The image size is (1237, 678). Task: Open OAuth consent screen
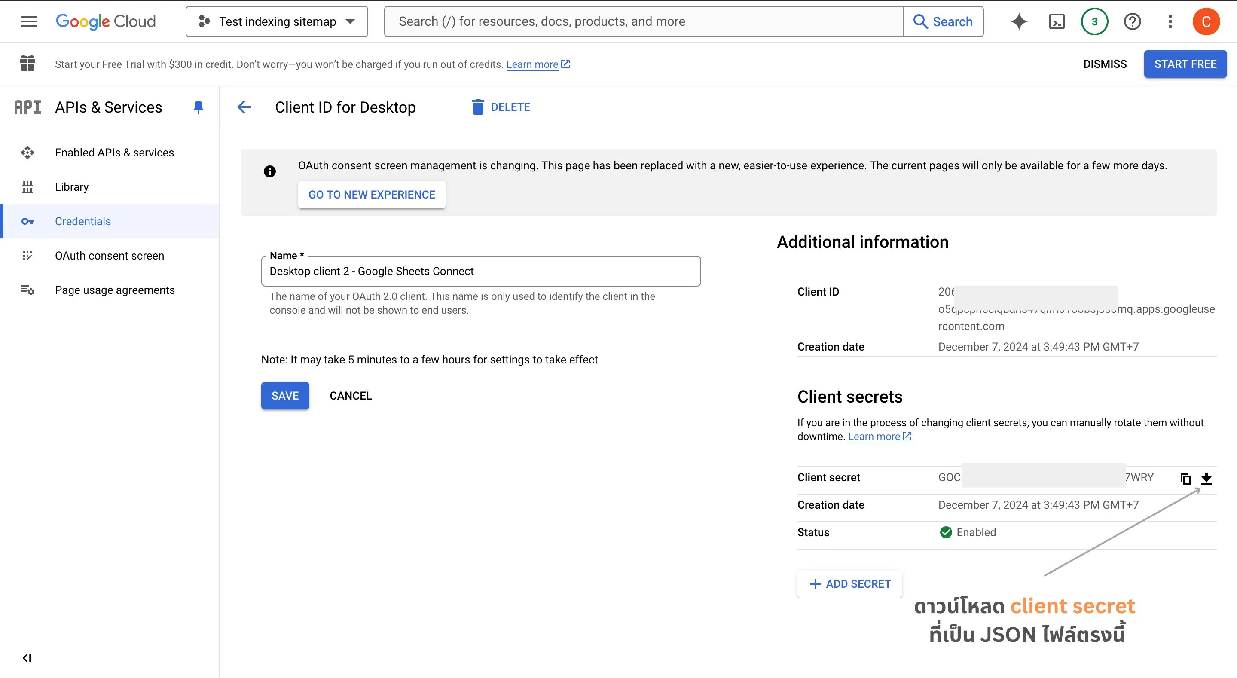[110, 256]
